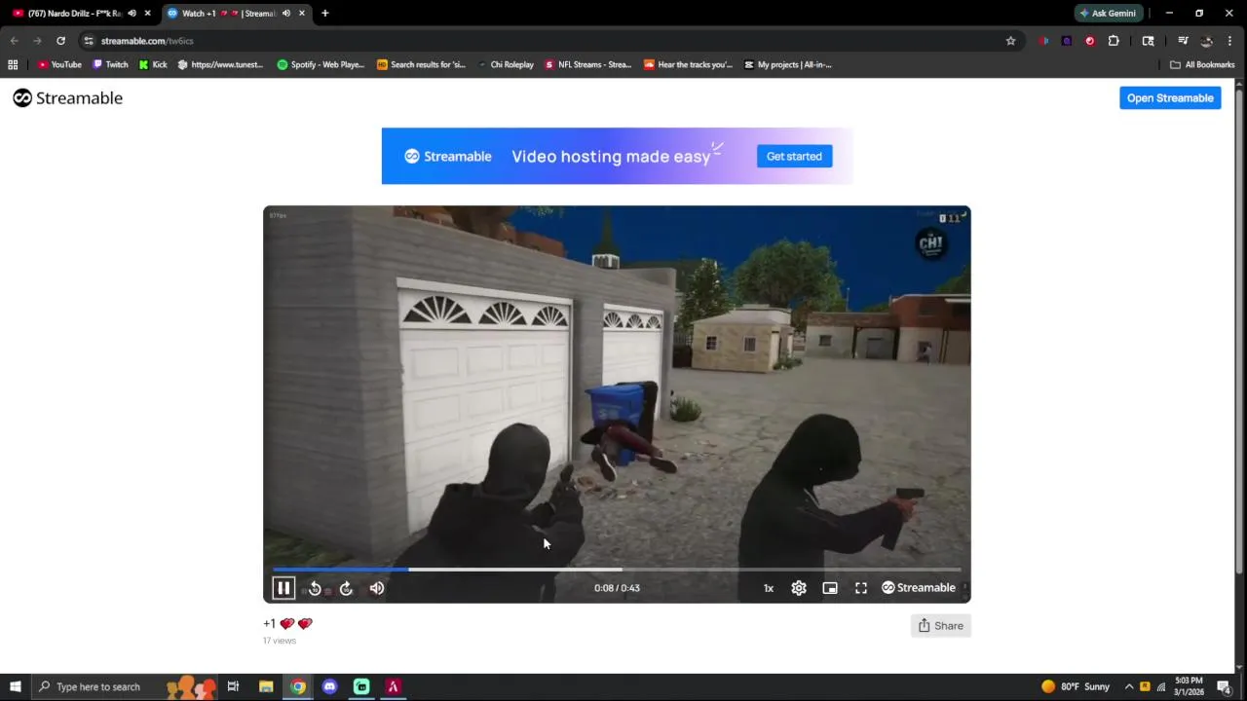Close the Watch +1 Streamable tab
This screenshot has height=701, width=1247.
(x=301, y=14)
